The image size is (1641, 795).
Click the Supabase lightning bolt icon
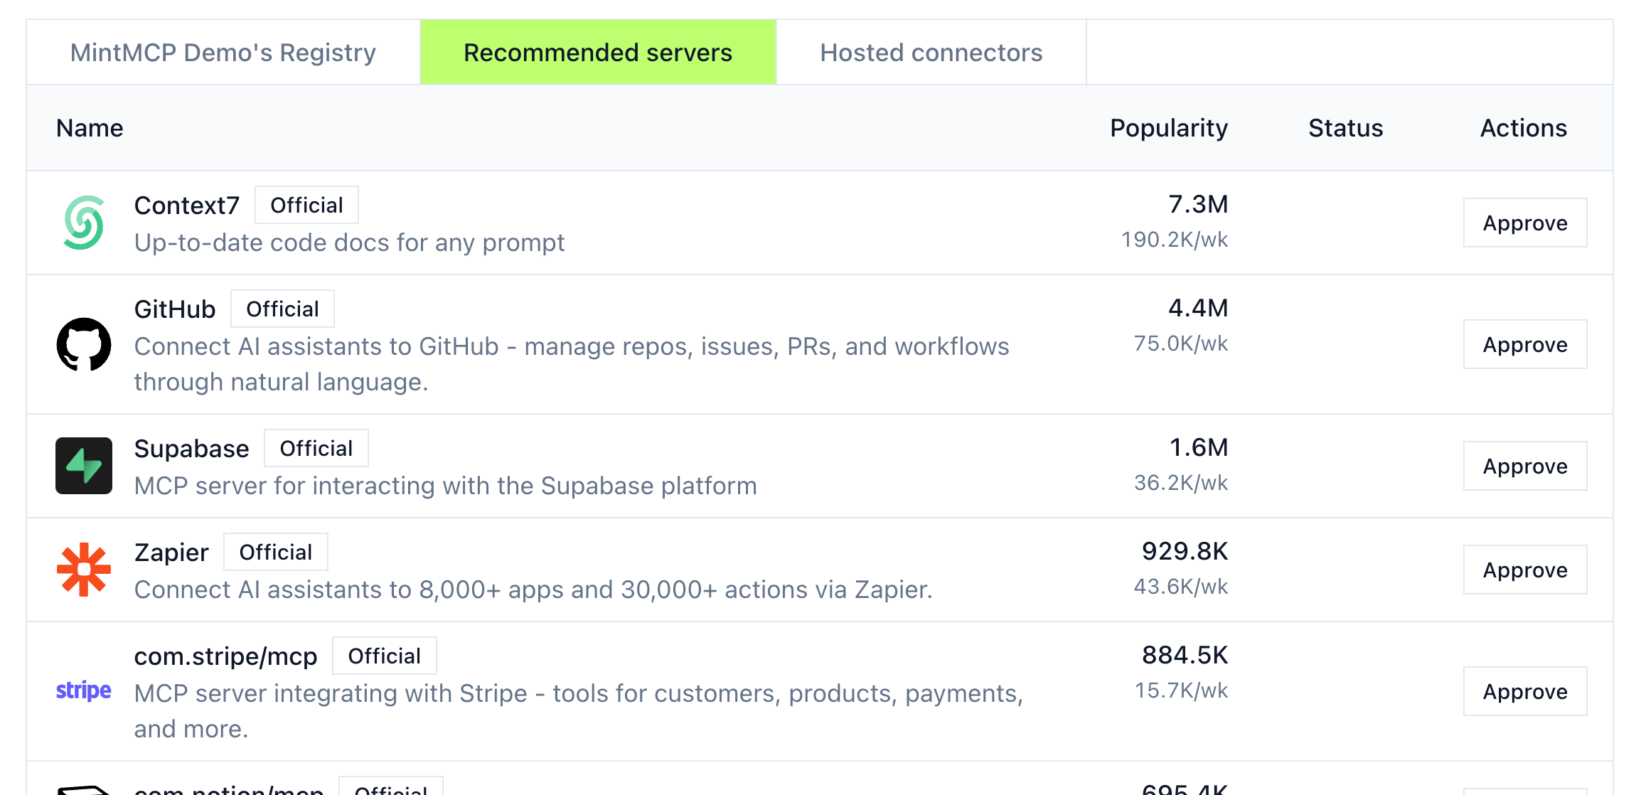point(83,466)
